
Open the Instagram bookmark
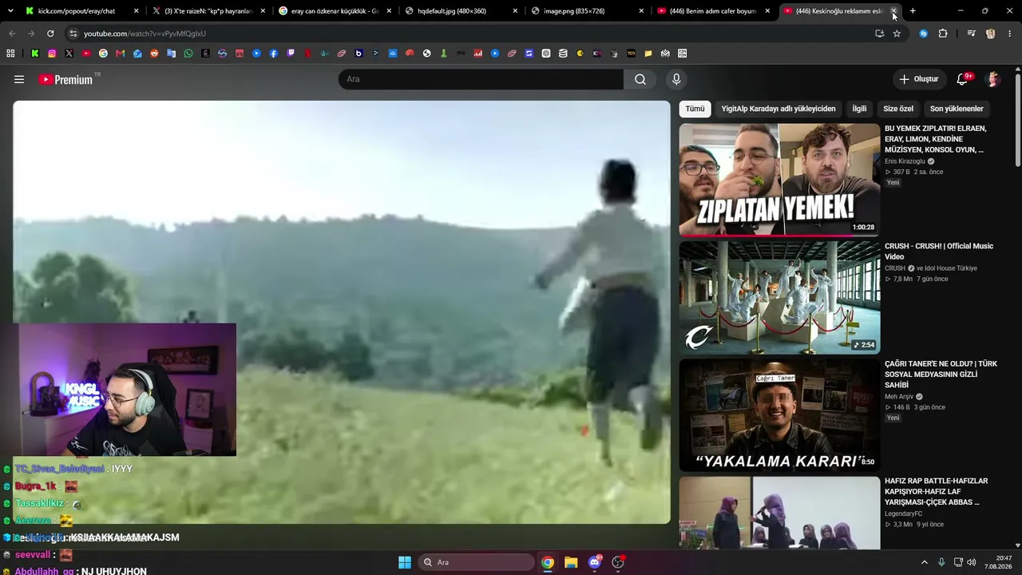click(x=52, y=54)
